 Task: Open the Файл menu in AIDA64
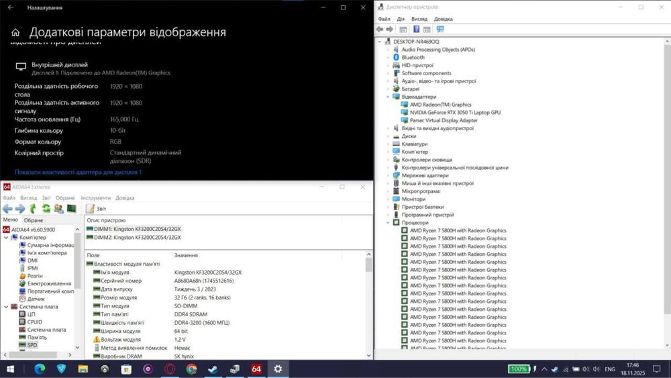click(x=9, y=198)
